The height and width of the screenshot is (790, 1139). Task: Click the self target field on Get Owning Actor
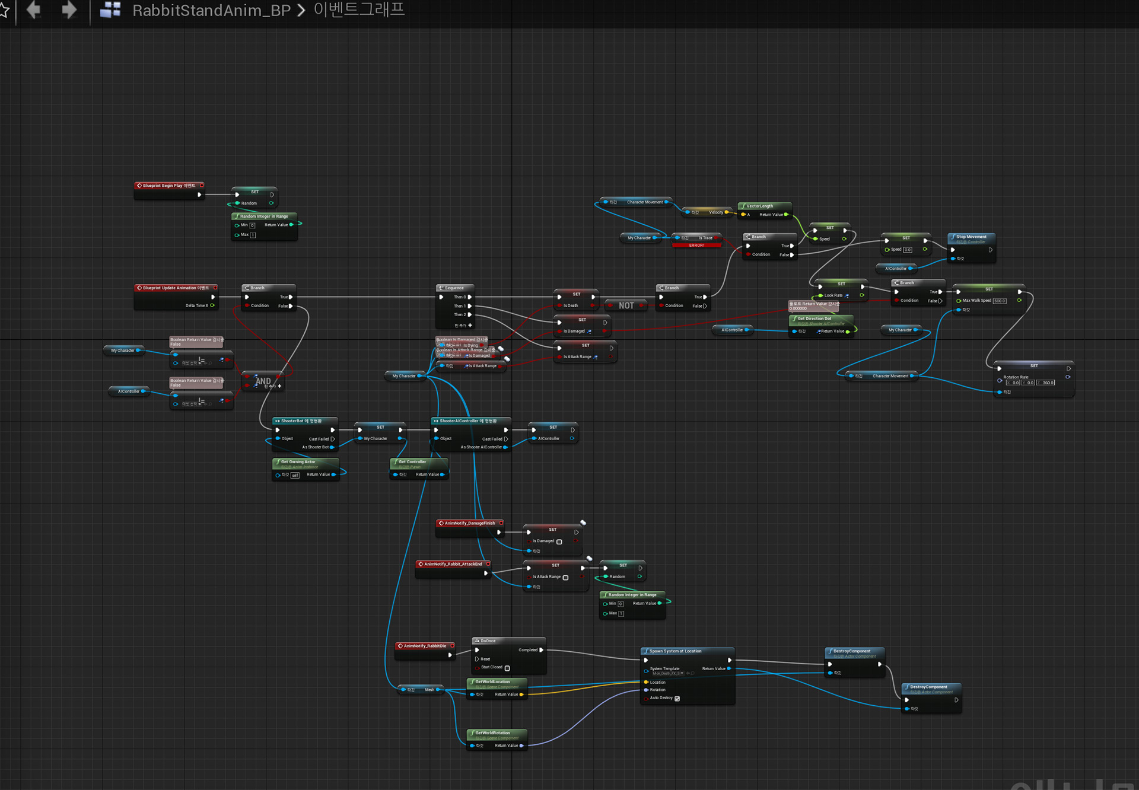coord(295,475)
